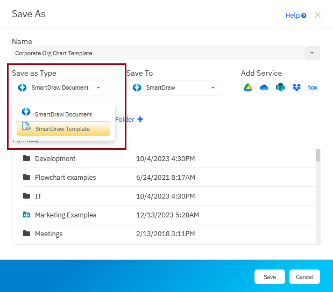Click the Development folder icon
Image resolution: width=333 pixels, height=292 pixels.
click(26, 158)
